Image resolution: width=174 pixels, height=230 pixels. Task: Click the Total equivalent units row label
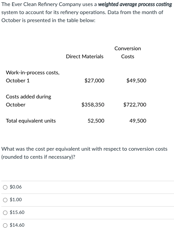point(31,121)
